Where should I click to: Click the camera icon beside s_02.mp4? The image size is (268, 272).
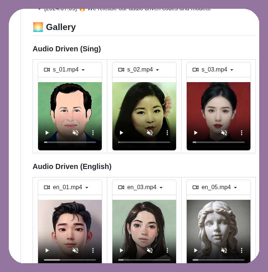121,70
